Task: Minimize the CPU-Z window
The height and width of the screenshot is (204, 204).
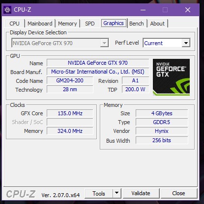Action: coord(143,10)
